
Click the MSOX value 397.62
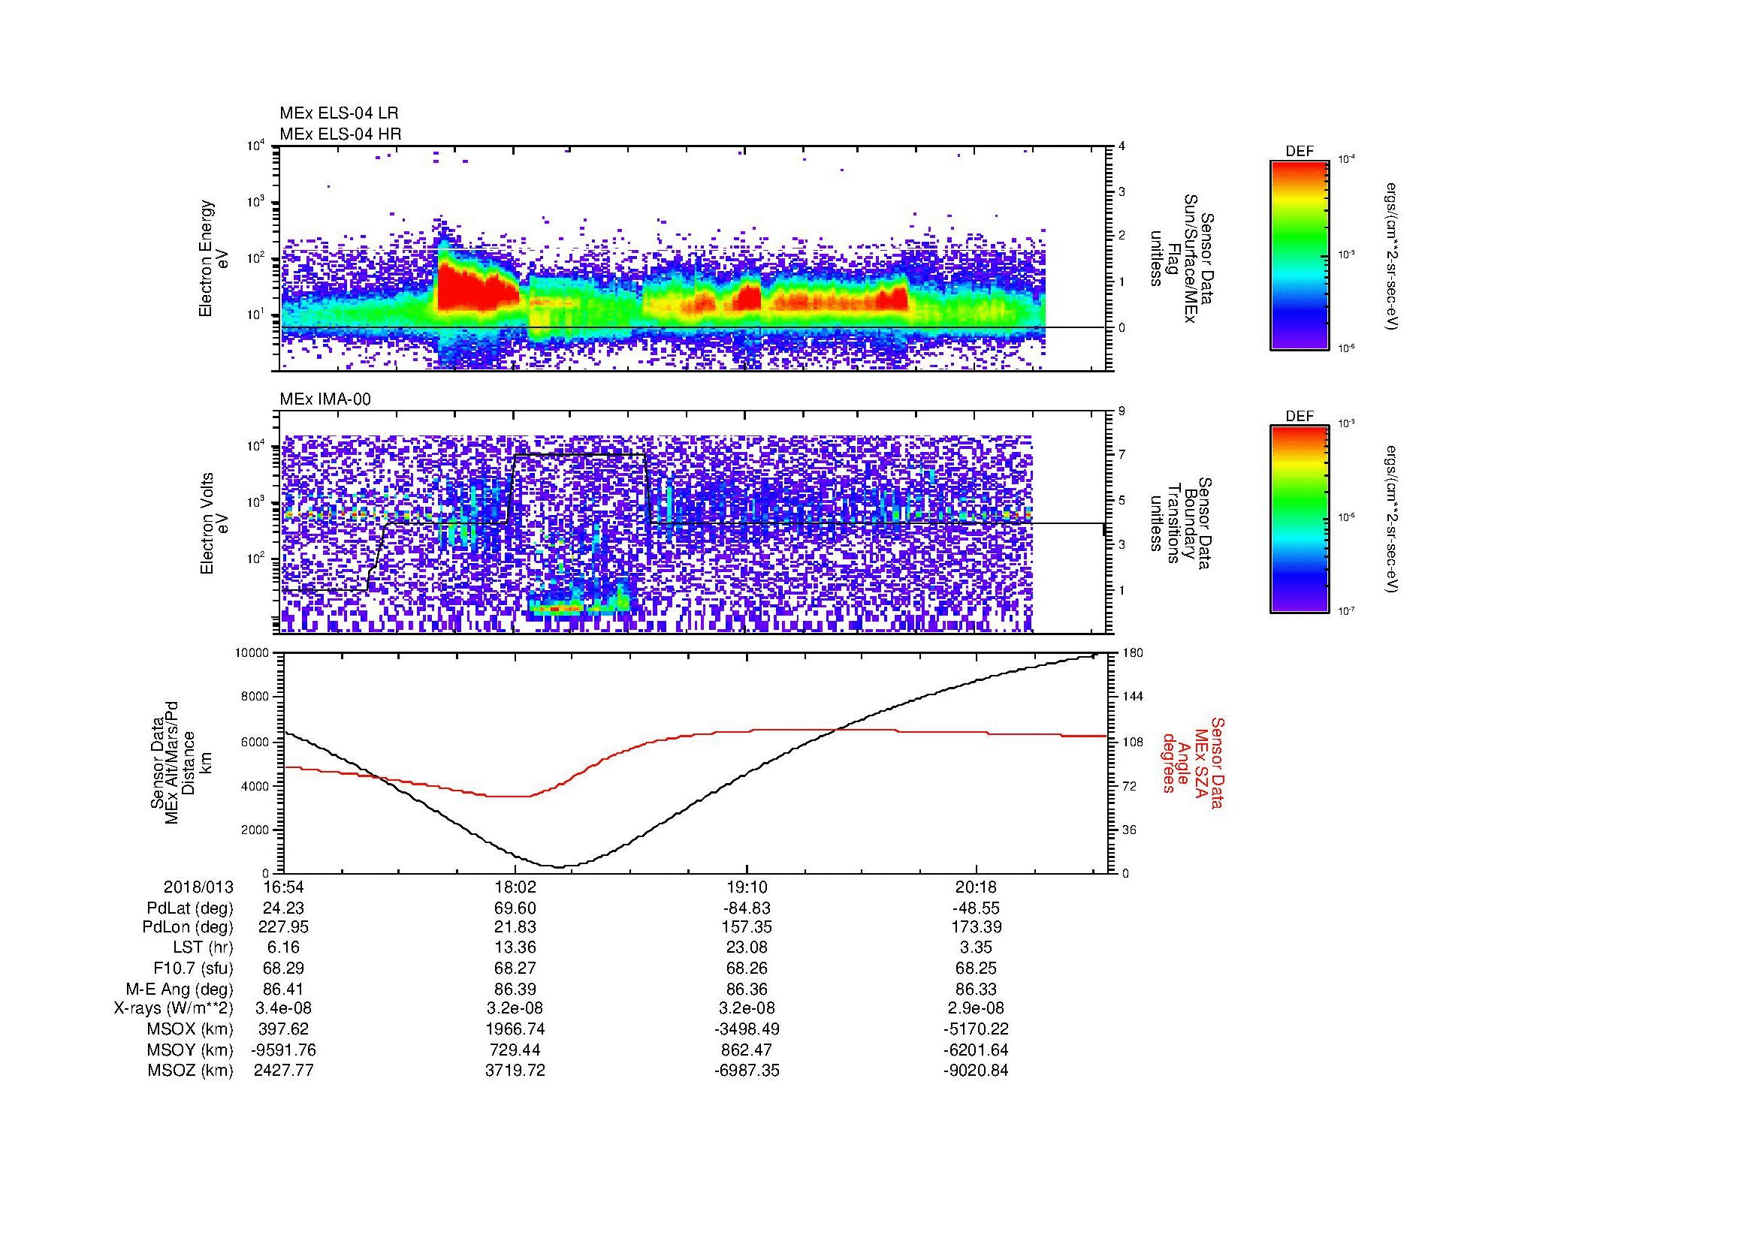pyautogui.click(x=284, y=1029)
